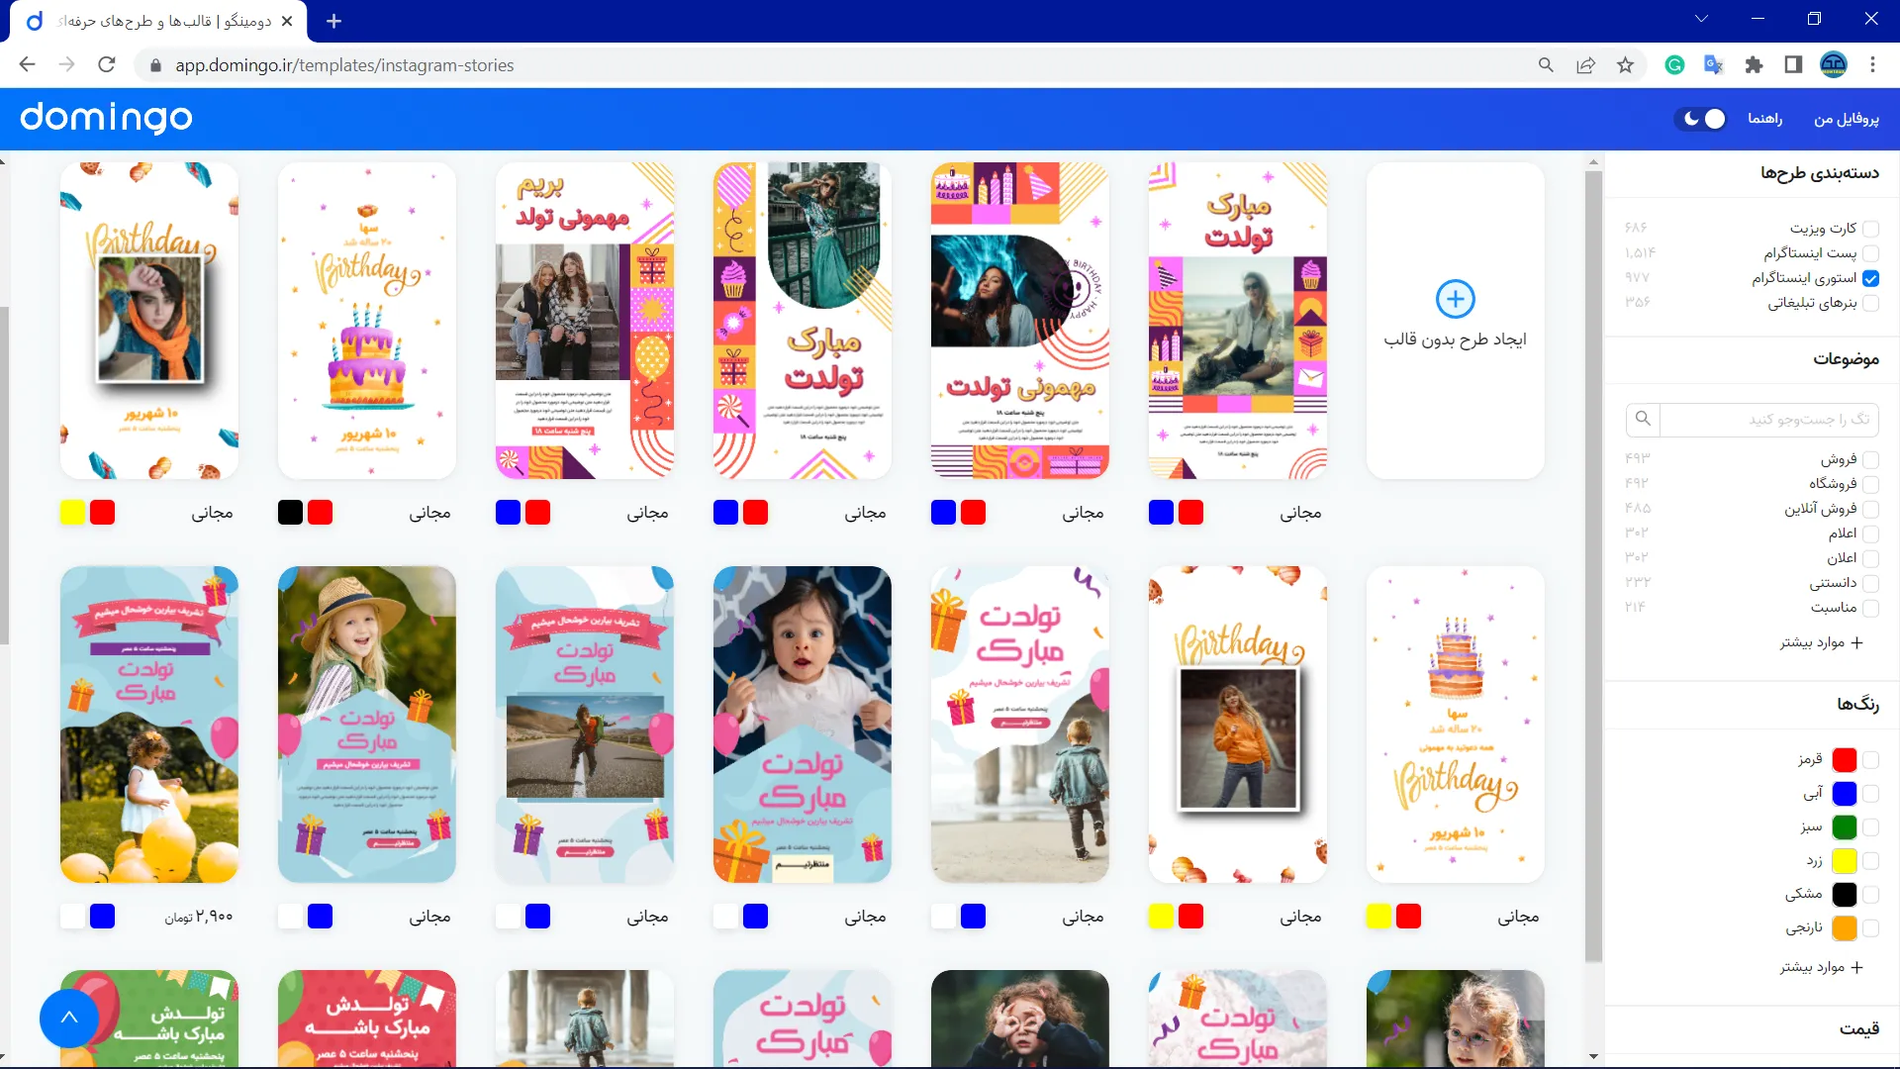Open tab search dropdown chevron
The image size is (1900, 1069).
(1701, 19)
